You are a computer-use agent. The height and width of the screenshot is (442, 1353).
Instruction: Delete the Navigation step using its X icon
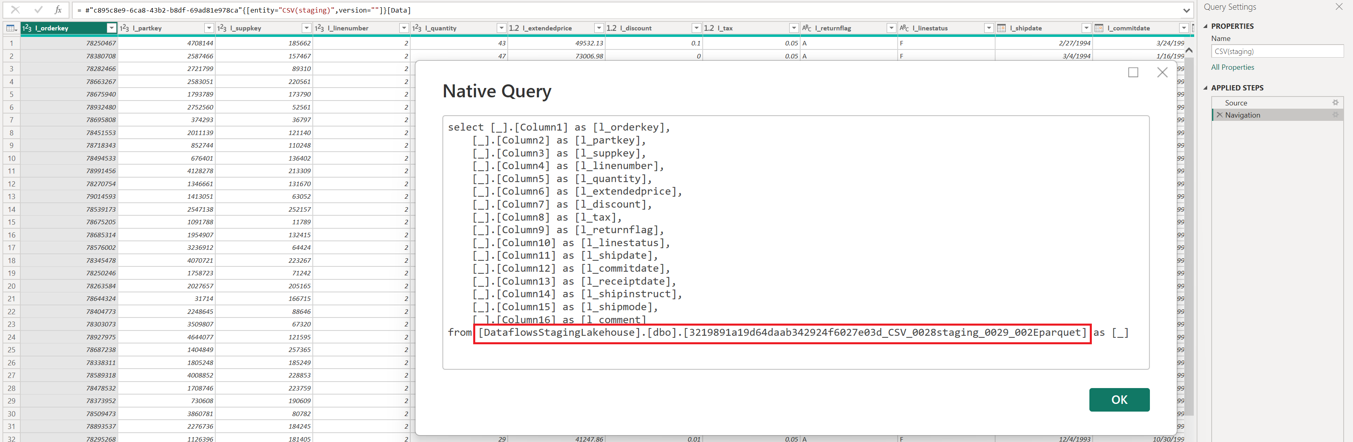click(1220, 115)
